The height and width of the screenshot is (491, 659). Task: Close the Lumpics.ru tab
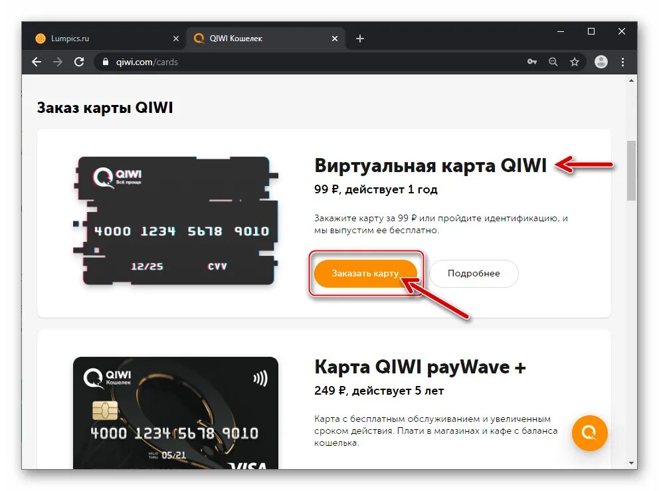[175, 39]
